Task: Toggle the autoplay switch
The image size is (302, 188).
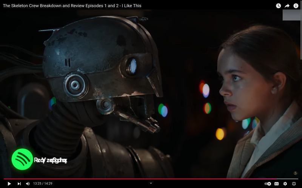Action: pyautogui.click(x=268, y=183)
